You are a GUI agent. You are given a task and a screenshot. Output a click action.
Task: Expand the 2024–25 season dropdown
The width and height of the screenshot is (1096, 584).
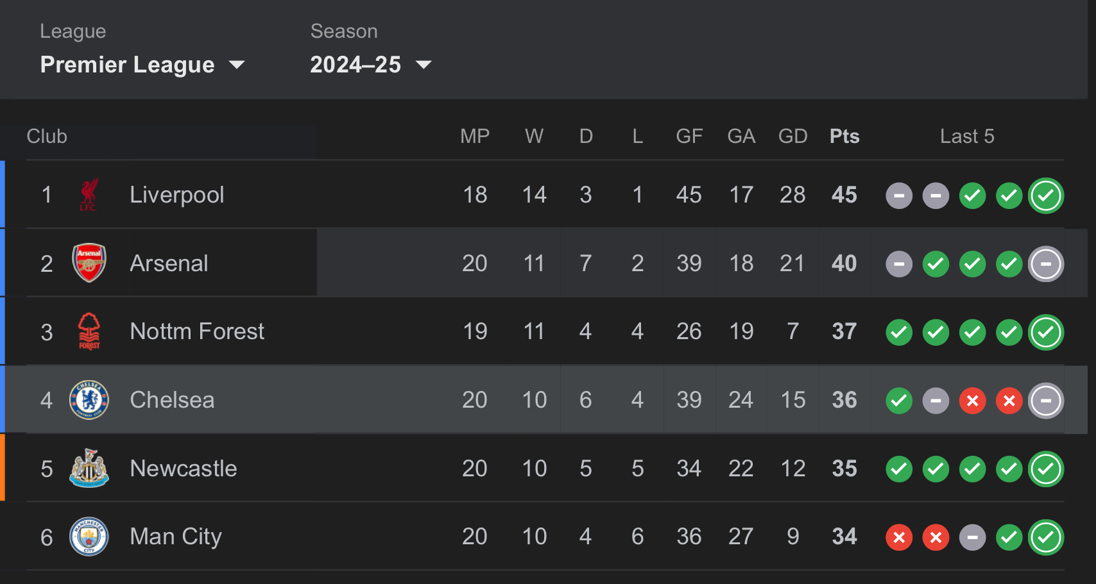click(x=424, y=65)
